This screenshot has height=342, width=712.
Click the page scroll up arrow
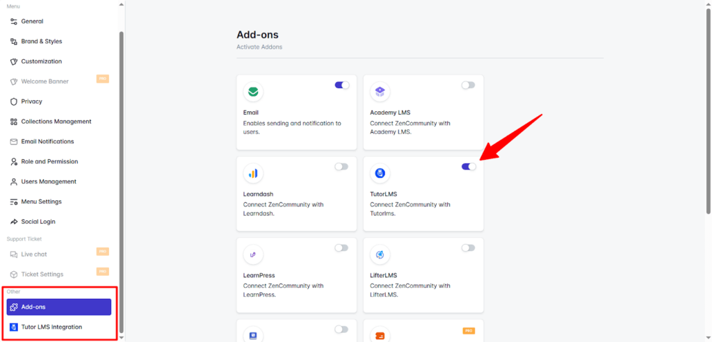coord(709,3)
